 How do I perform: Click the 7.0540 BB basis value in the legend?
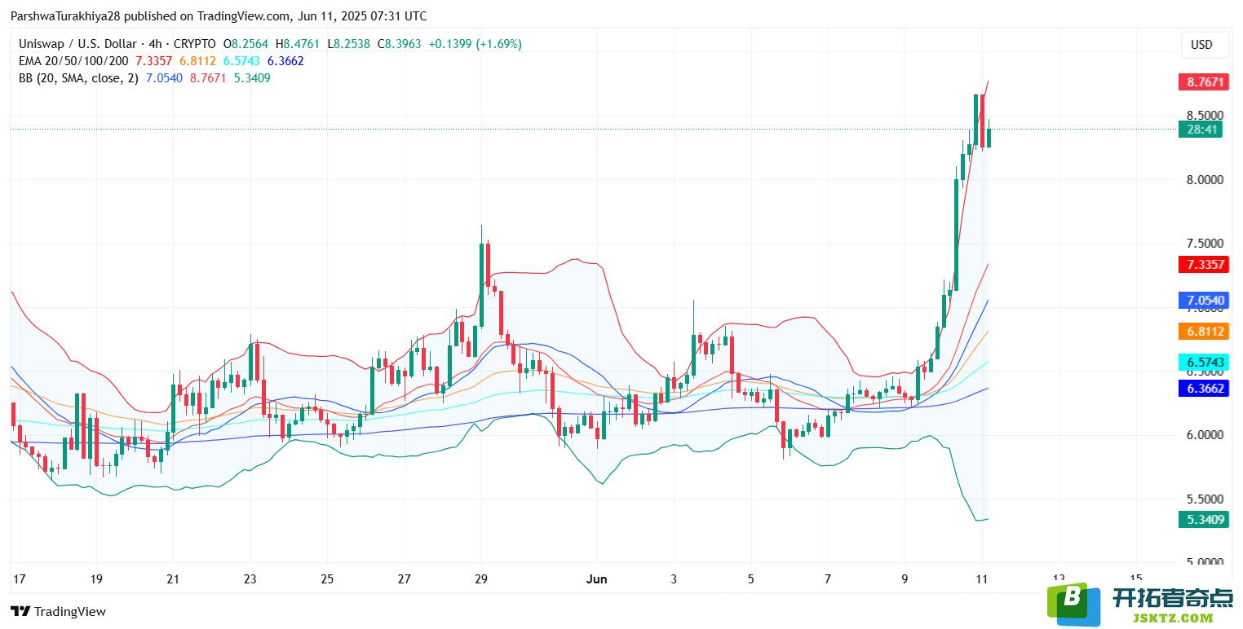coord(164,78)
